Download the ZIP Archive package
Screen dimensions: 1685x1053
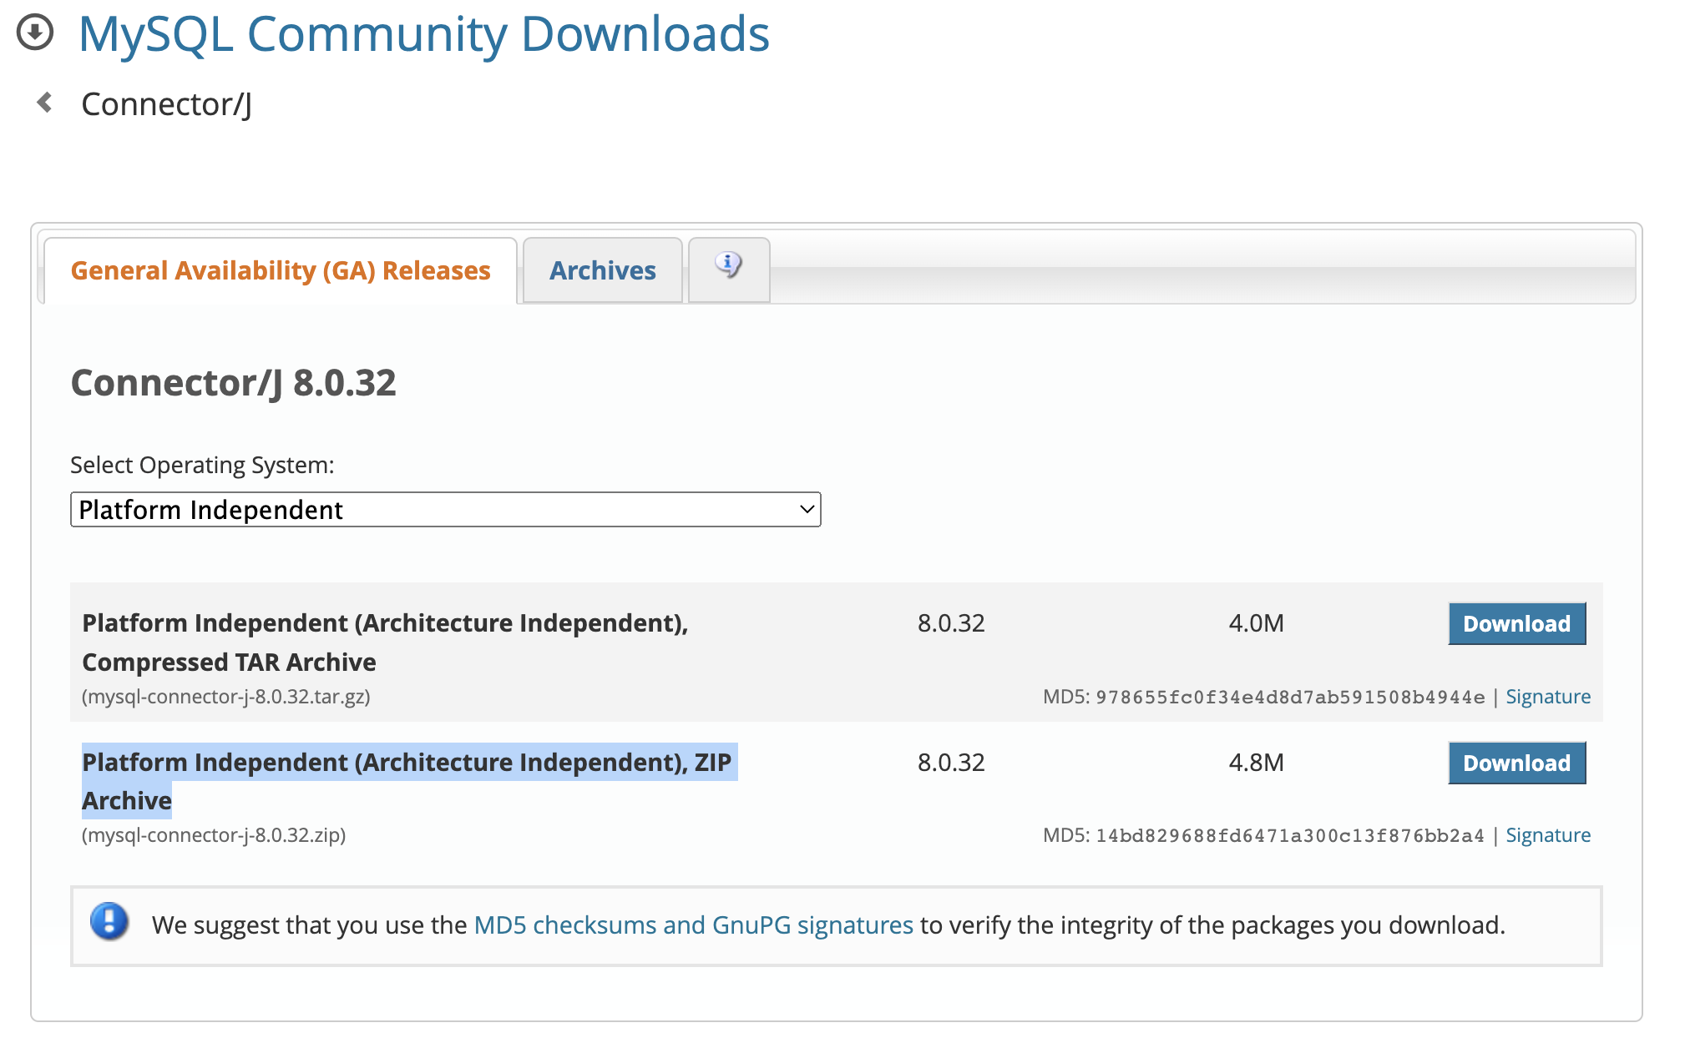[1515, 763]
